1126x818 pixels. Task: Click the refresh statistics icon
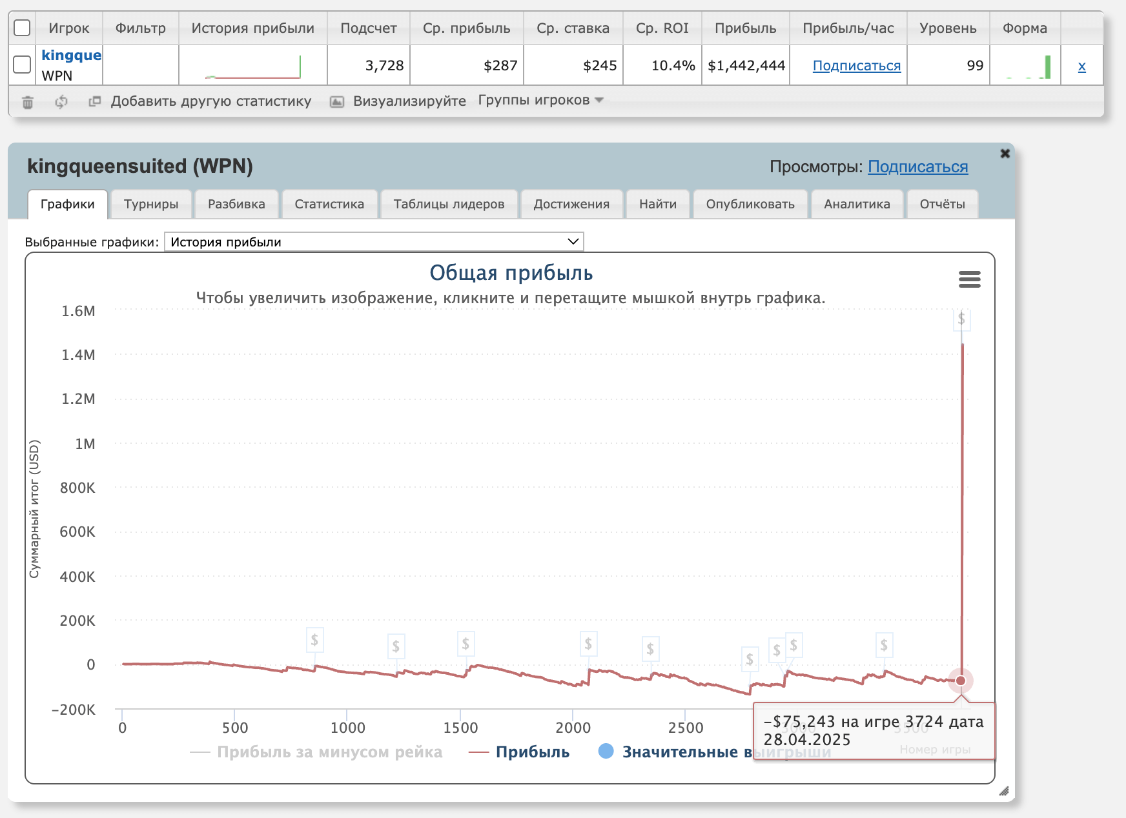coord(61,102)
